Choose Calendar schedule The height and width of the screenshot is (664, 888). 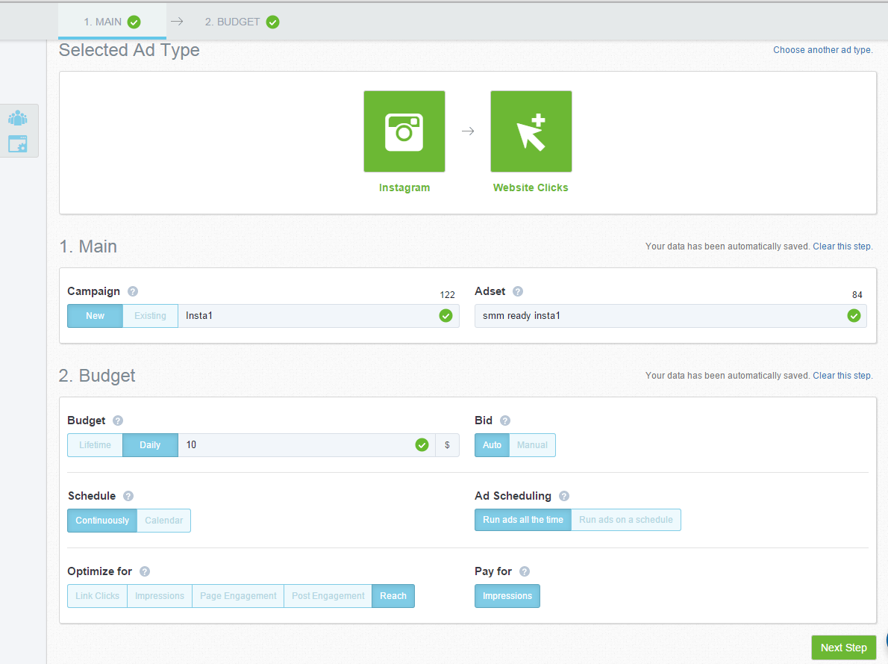point(163,521)
